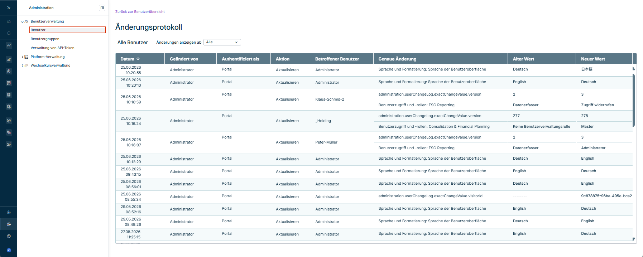
Task: Open the line chart icon in sidebar
Action: point(9,45)
